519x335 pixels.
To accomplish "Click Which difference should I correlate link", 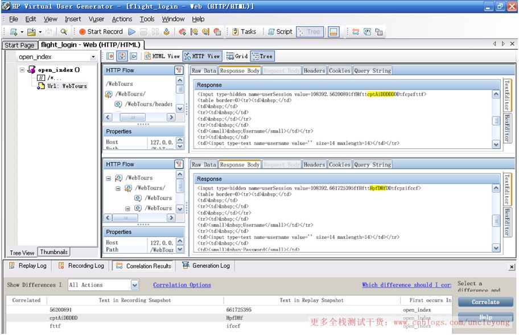I will coord(406,285).
